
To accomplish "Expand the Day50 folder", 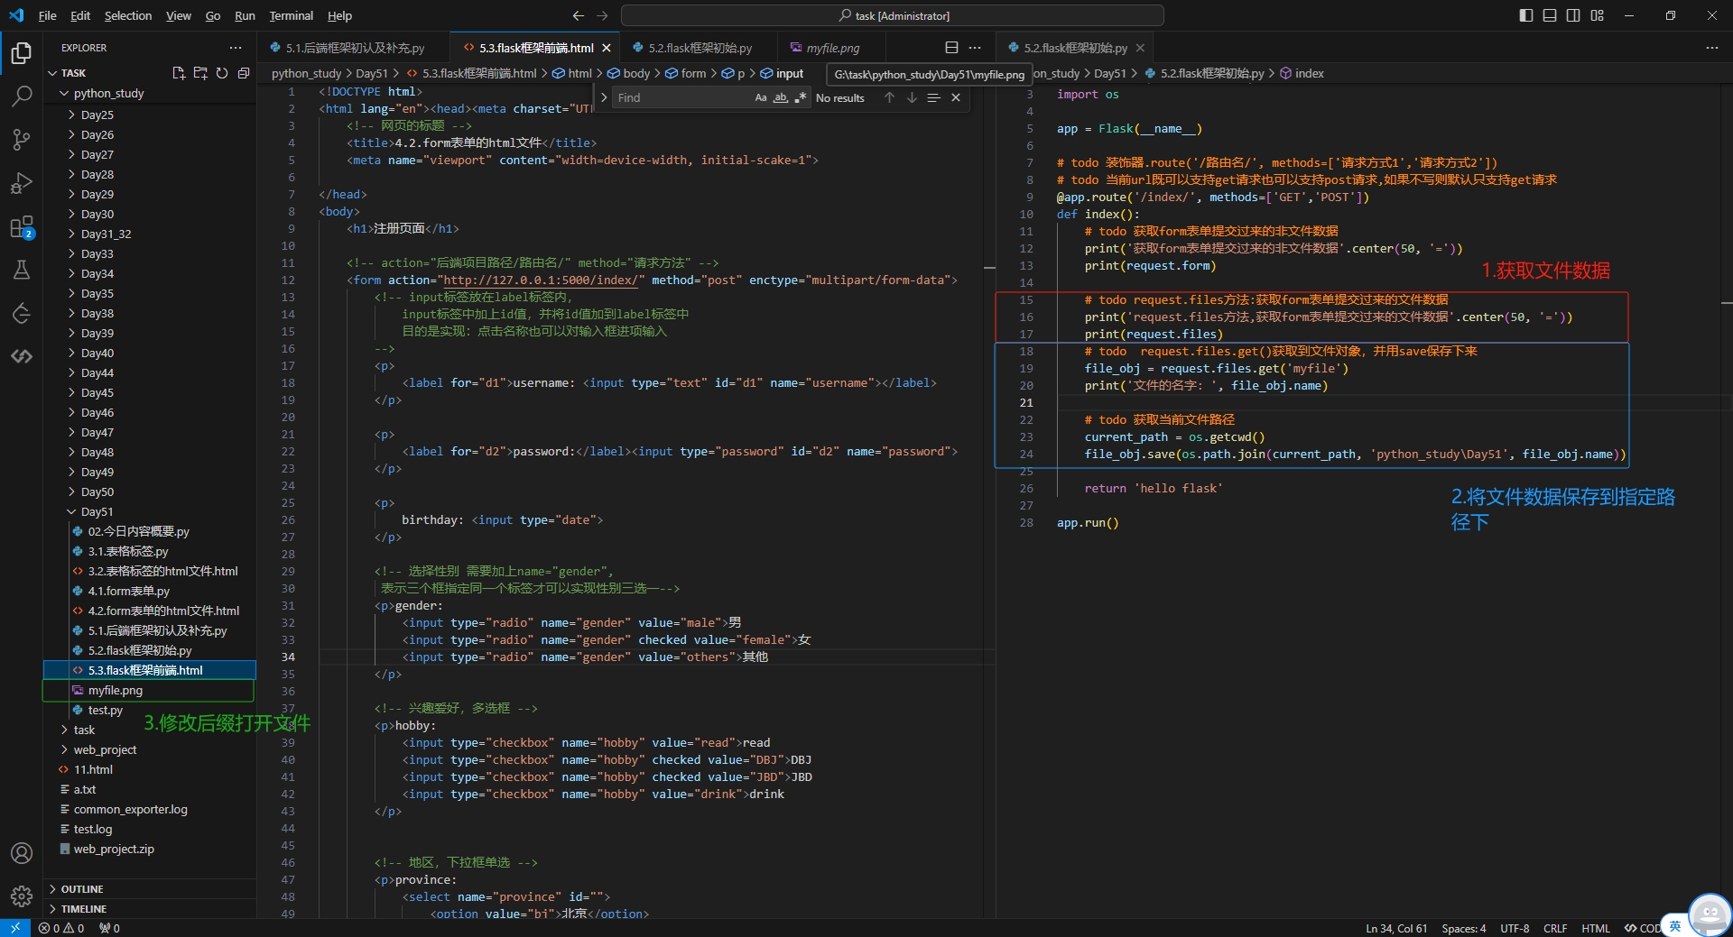I will [97, 491].
